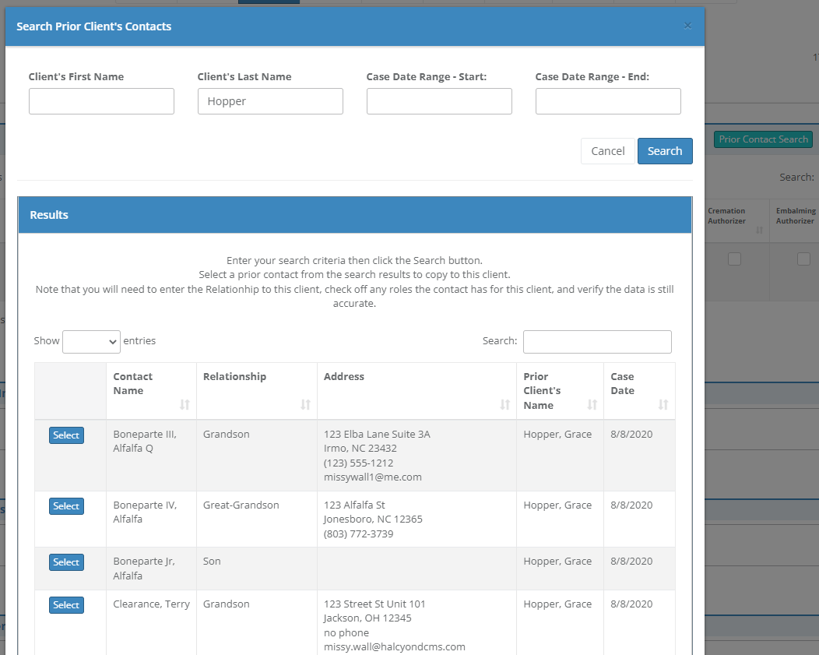Select contact Boneparte Jr, Alfalfa
This screenshot has width=819, height=655.
click(x=66, y=562)
